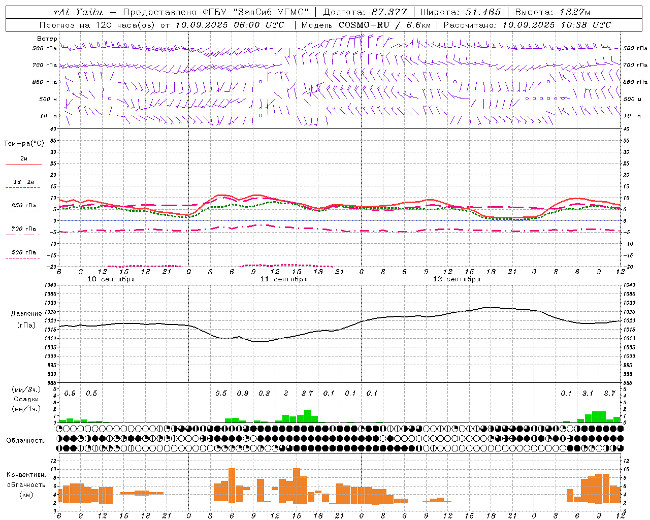The width and height of the screenshot is (650, 520).
Task: Click the 'Облачность' cloud cover label
Action: point(26,441)
